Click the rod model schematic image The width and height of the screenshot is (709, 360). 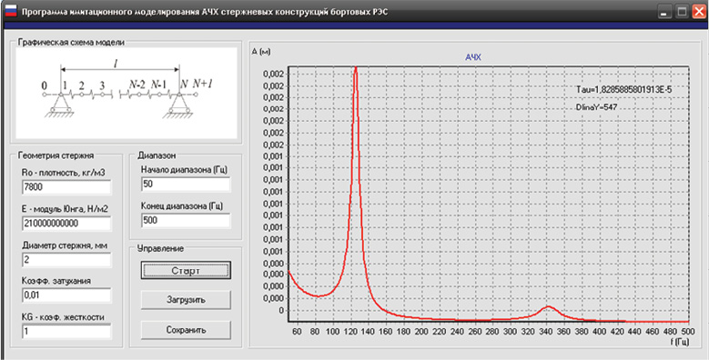coord(127,93)
